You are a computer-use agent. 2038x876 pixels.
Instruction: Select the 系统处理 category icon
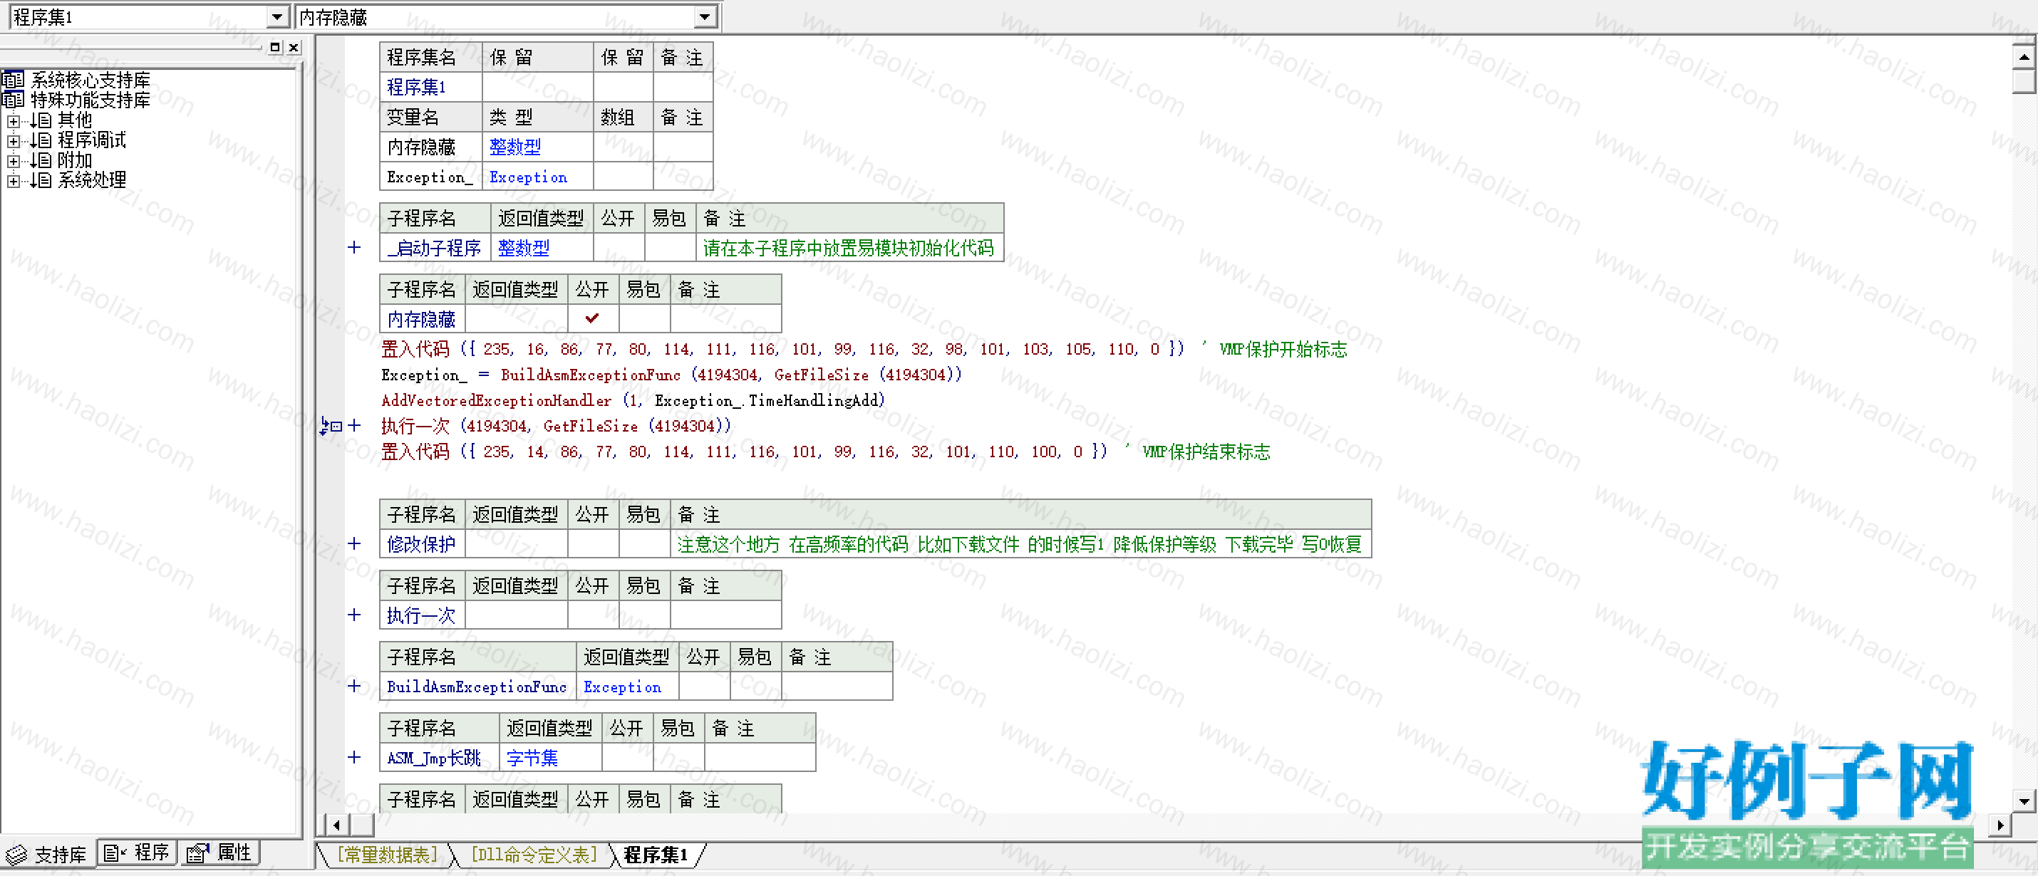tap(41, 179)
